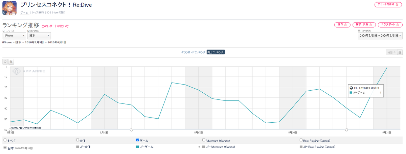406x154 pixels.
Task: Click the JP-全体 gray color swatch
Action: coord(78,147)
